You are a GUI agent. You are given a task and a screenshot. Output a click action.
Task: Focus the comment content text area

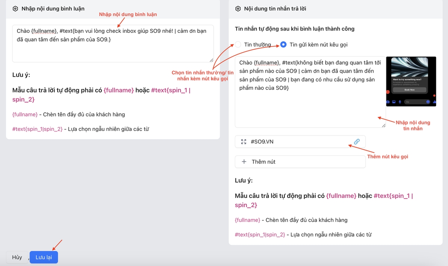tap(113, 44)
